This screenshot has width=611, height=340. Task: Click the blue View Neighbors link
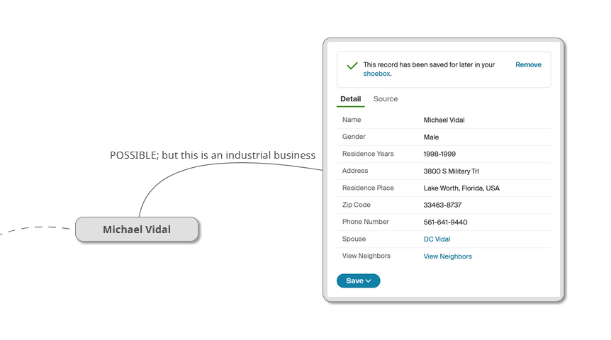point(447,256)
